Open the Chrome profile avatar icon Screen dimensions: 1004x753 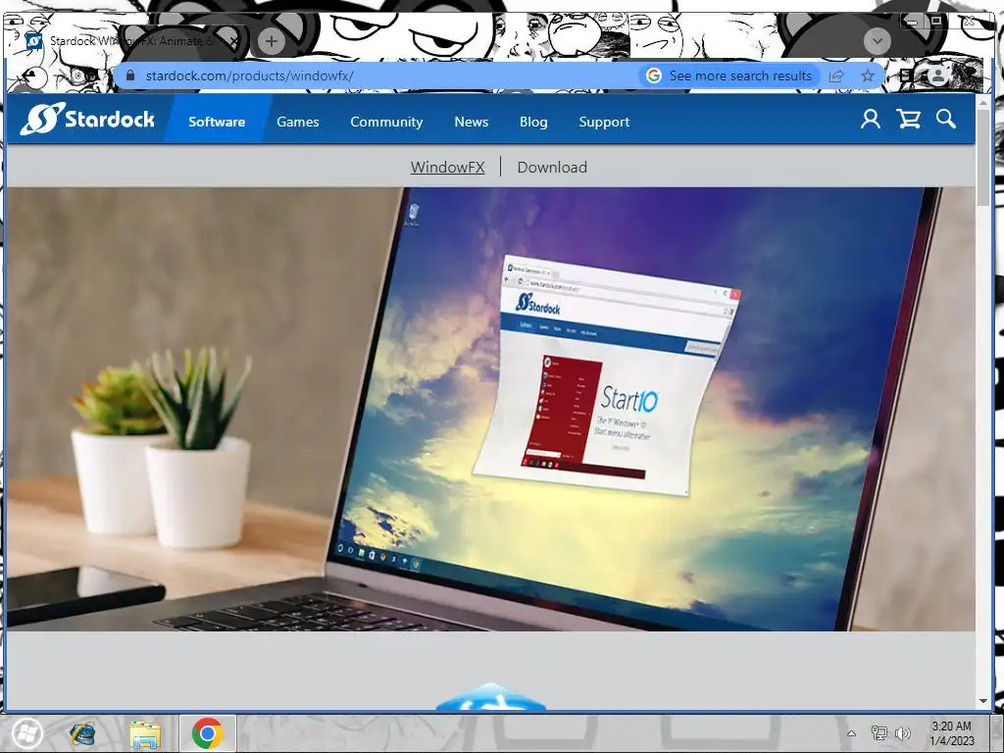(x=938, y=76)
